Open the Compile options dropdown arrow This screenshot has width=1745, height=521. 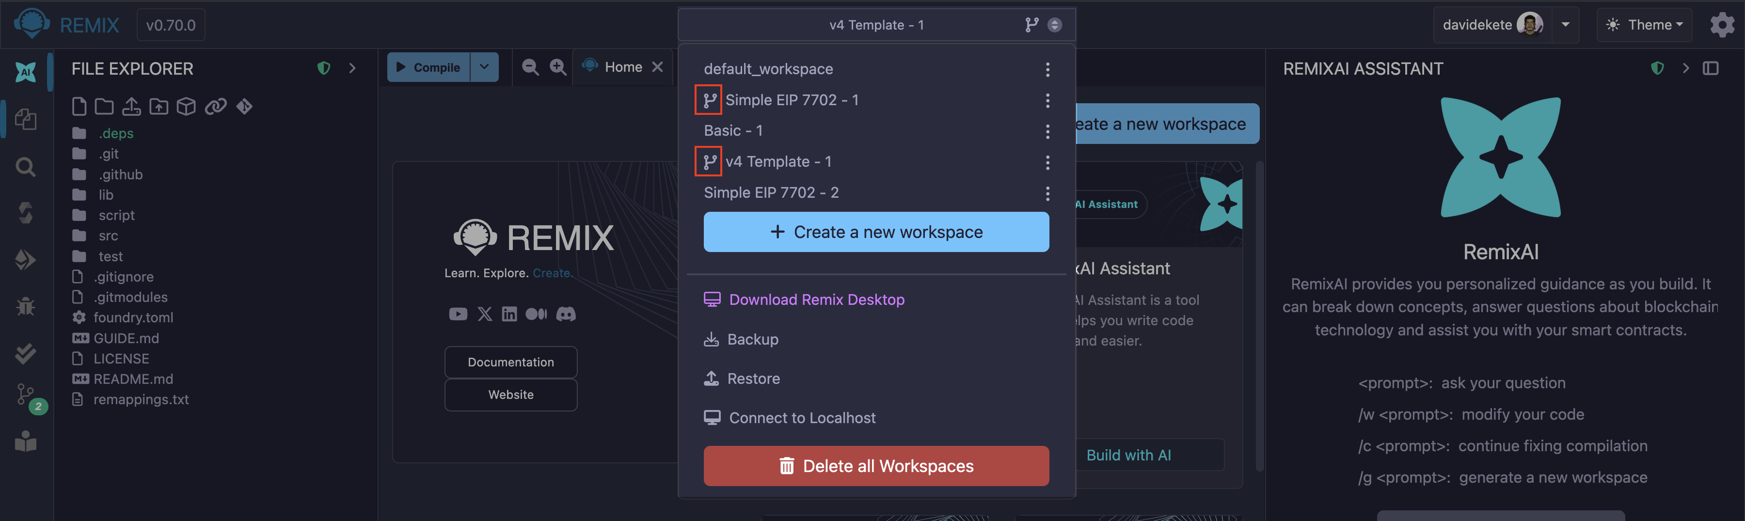(x=484, y=67)
